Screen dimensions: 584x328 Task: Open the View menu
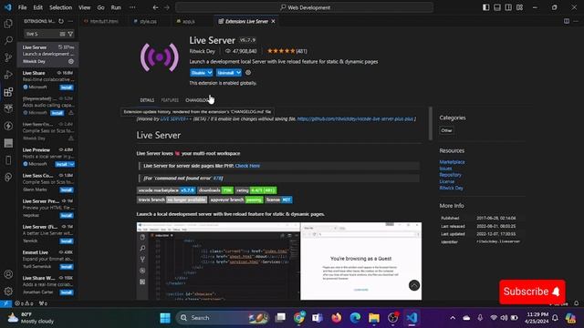85,7
